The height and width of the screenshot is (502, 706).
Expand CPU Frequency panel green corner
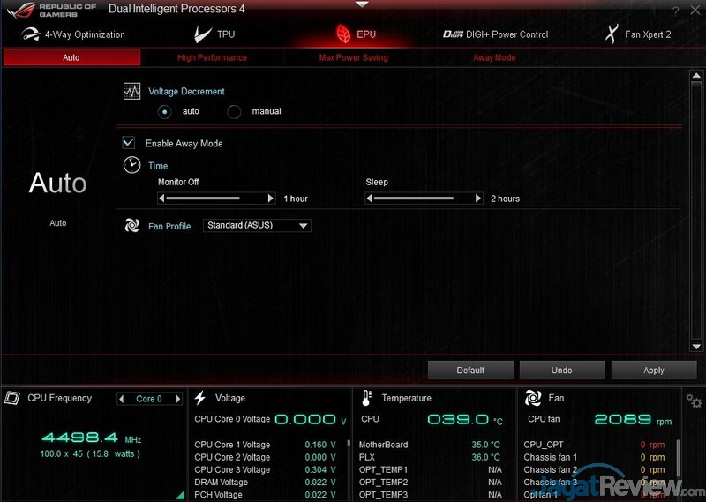pyautogui.click(x=180, y=495)
